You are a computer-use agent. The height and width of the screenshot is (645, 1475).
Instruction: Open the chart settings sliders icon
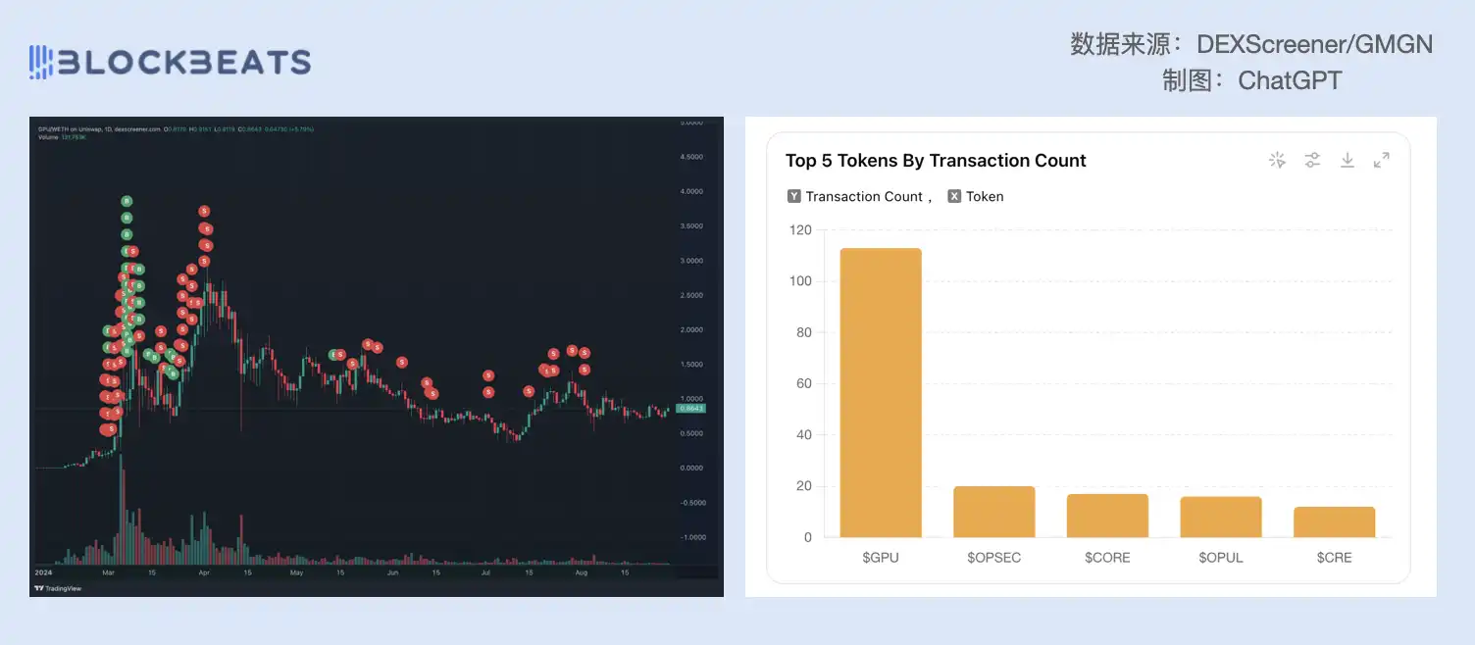click(1312, 160)
